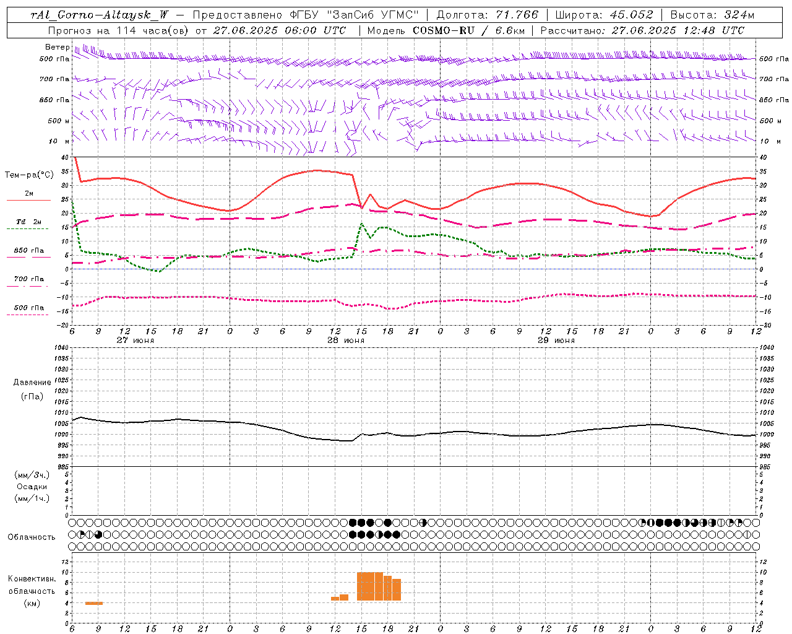The width and height of the screenshot is (792, 634).
Task: Click the station title rAl_Gorno-Altaysk_W
Action: (100, 15)
